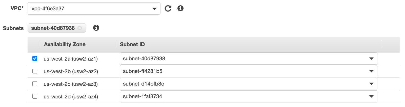Viewport: 405px width, 107px height.
Task: Check the us-west-2c availability zone box
Action: 35,84
